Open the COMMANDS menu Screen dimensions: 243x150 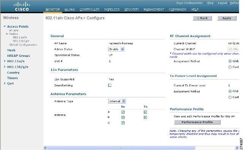click(x=177, y=9)
